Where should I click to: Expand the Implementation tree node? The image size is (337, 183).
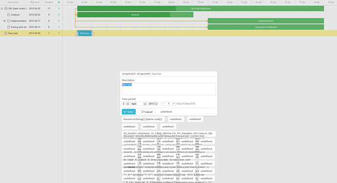click(x=4, y=21)
